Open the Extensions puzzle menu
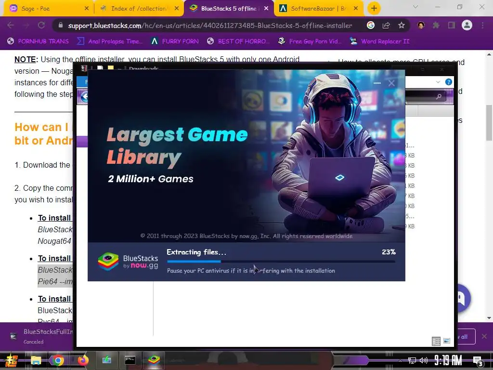Image resolution: width=493 pixels, height=370 pixels. coord(436,25)
